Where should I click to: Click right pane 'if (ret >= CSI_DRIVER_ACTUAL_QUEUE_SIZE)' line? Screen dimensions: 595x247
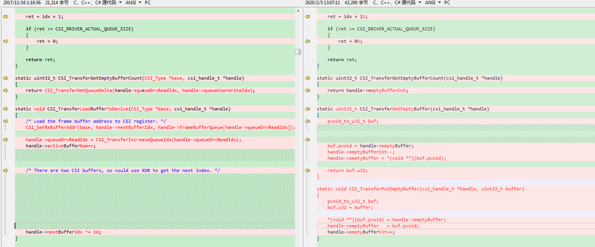[x=382, y=29]
